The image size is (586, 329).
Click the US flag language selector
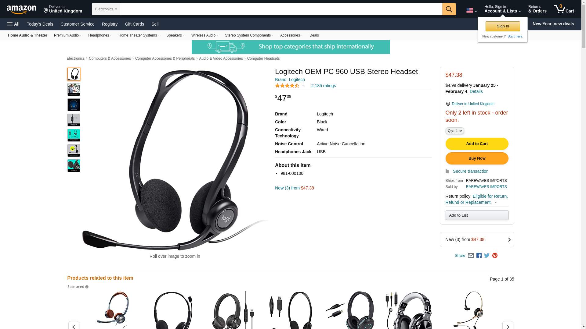(x=471, y=11)
